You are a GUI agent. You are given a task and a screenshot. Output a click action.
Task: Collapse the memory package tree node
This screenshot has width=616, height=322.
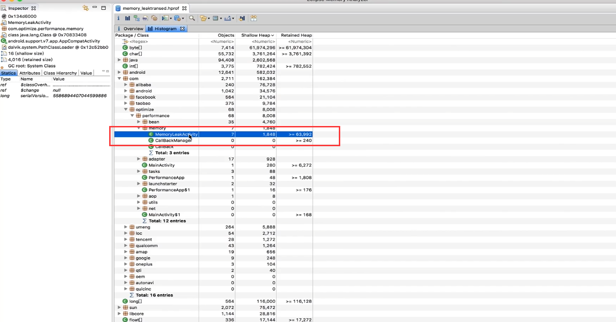(x=138, y=127)
